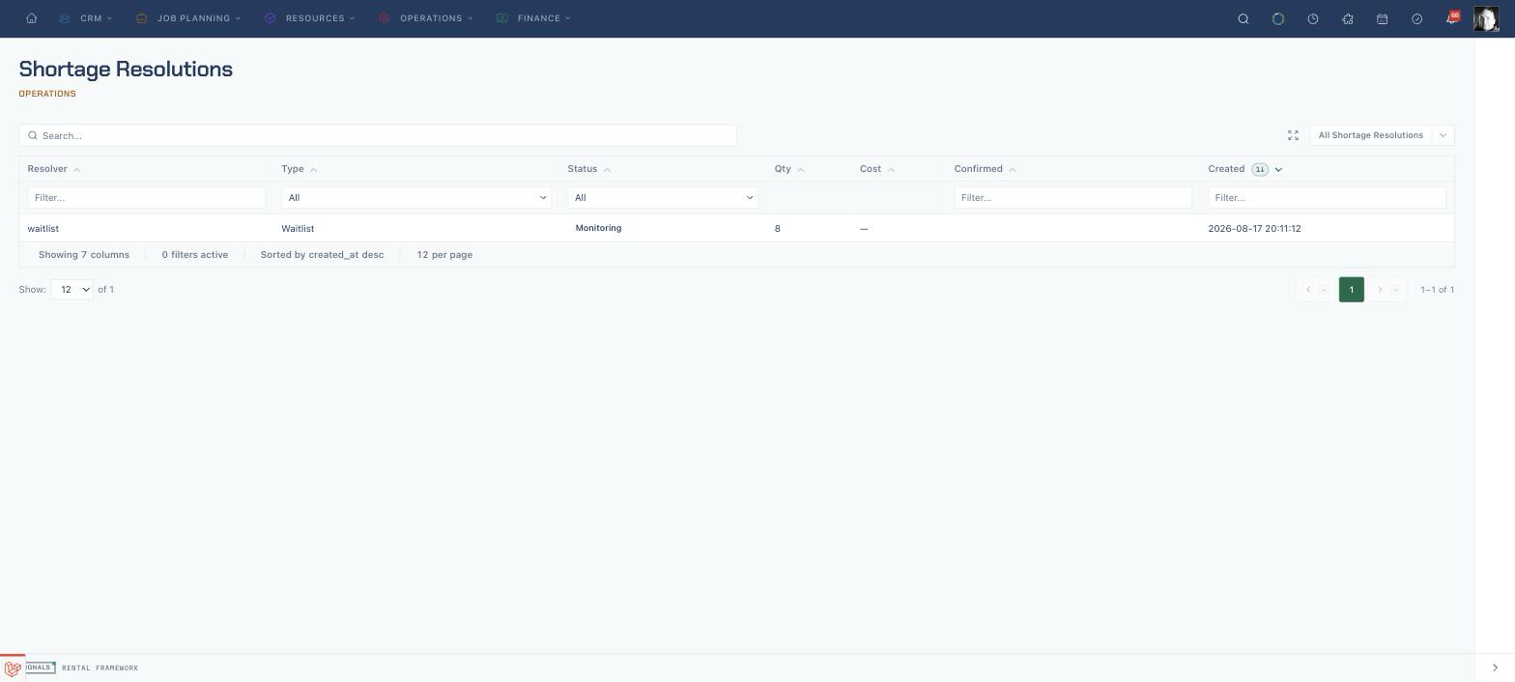Click page 1 pagination button
1515x682 pixels.
point(1351,290)
